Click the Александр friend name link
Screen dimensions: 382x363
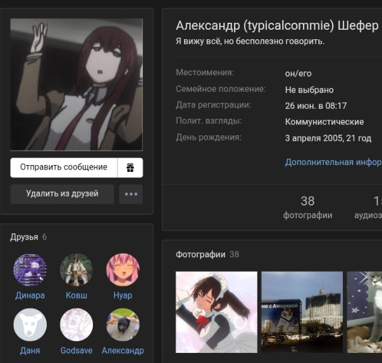pyautogui.click(x=123, y=350)
